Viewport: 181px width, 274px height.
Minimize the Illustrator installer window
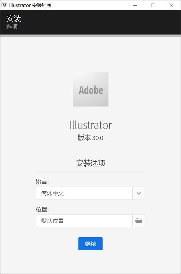[x=135, y=5]
